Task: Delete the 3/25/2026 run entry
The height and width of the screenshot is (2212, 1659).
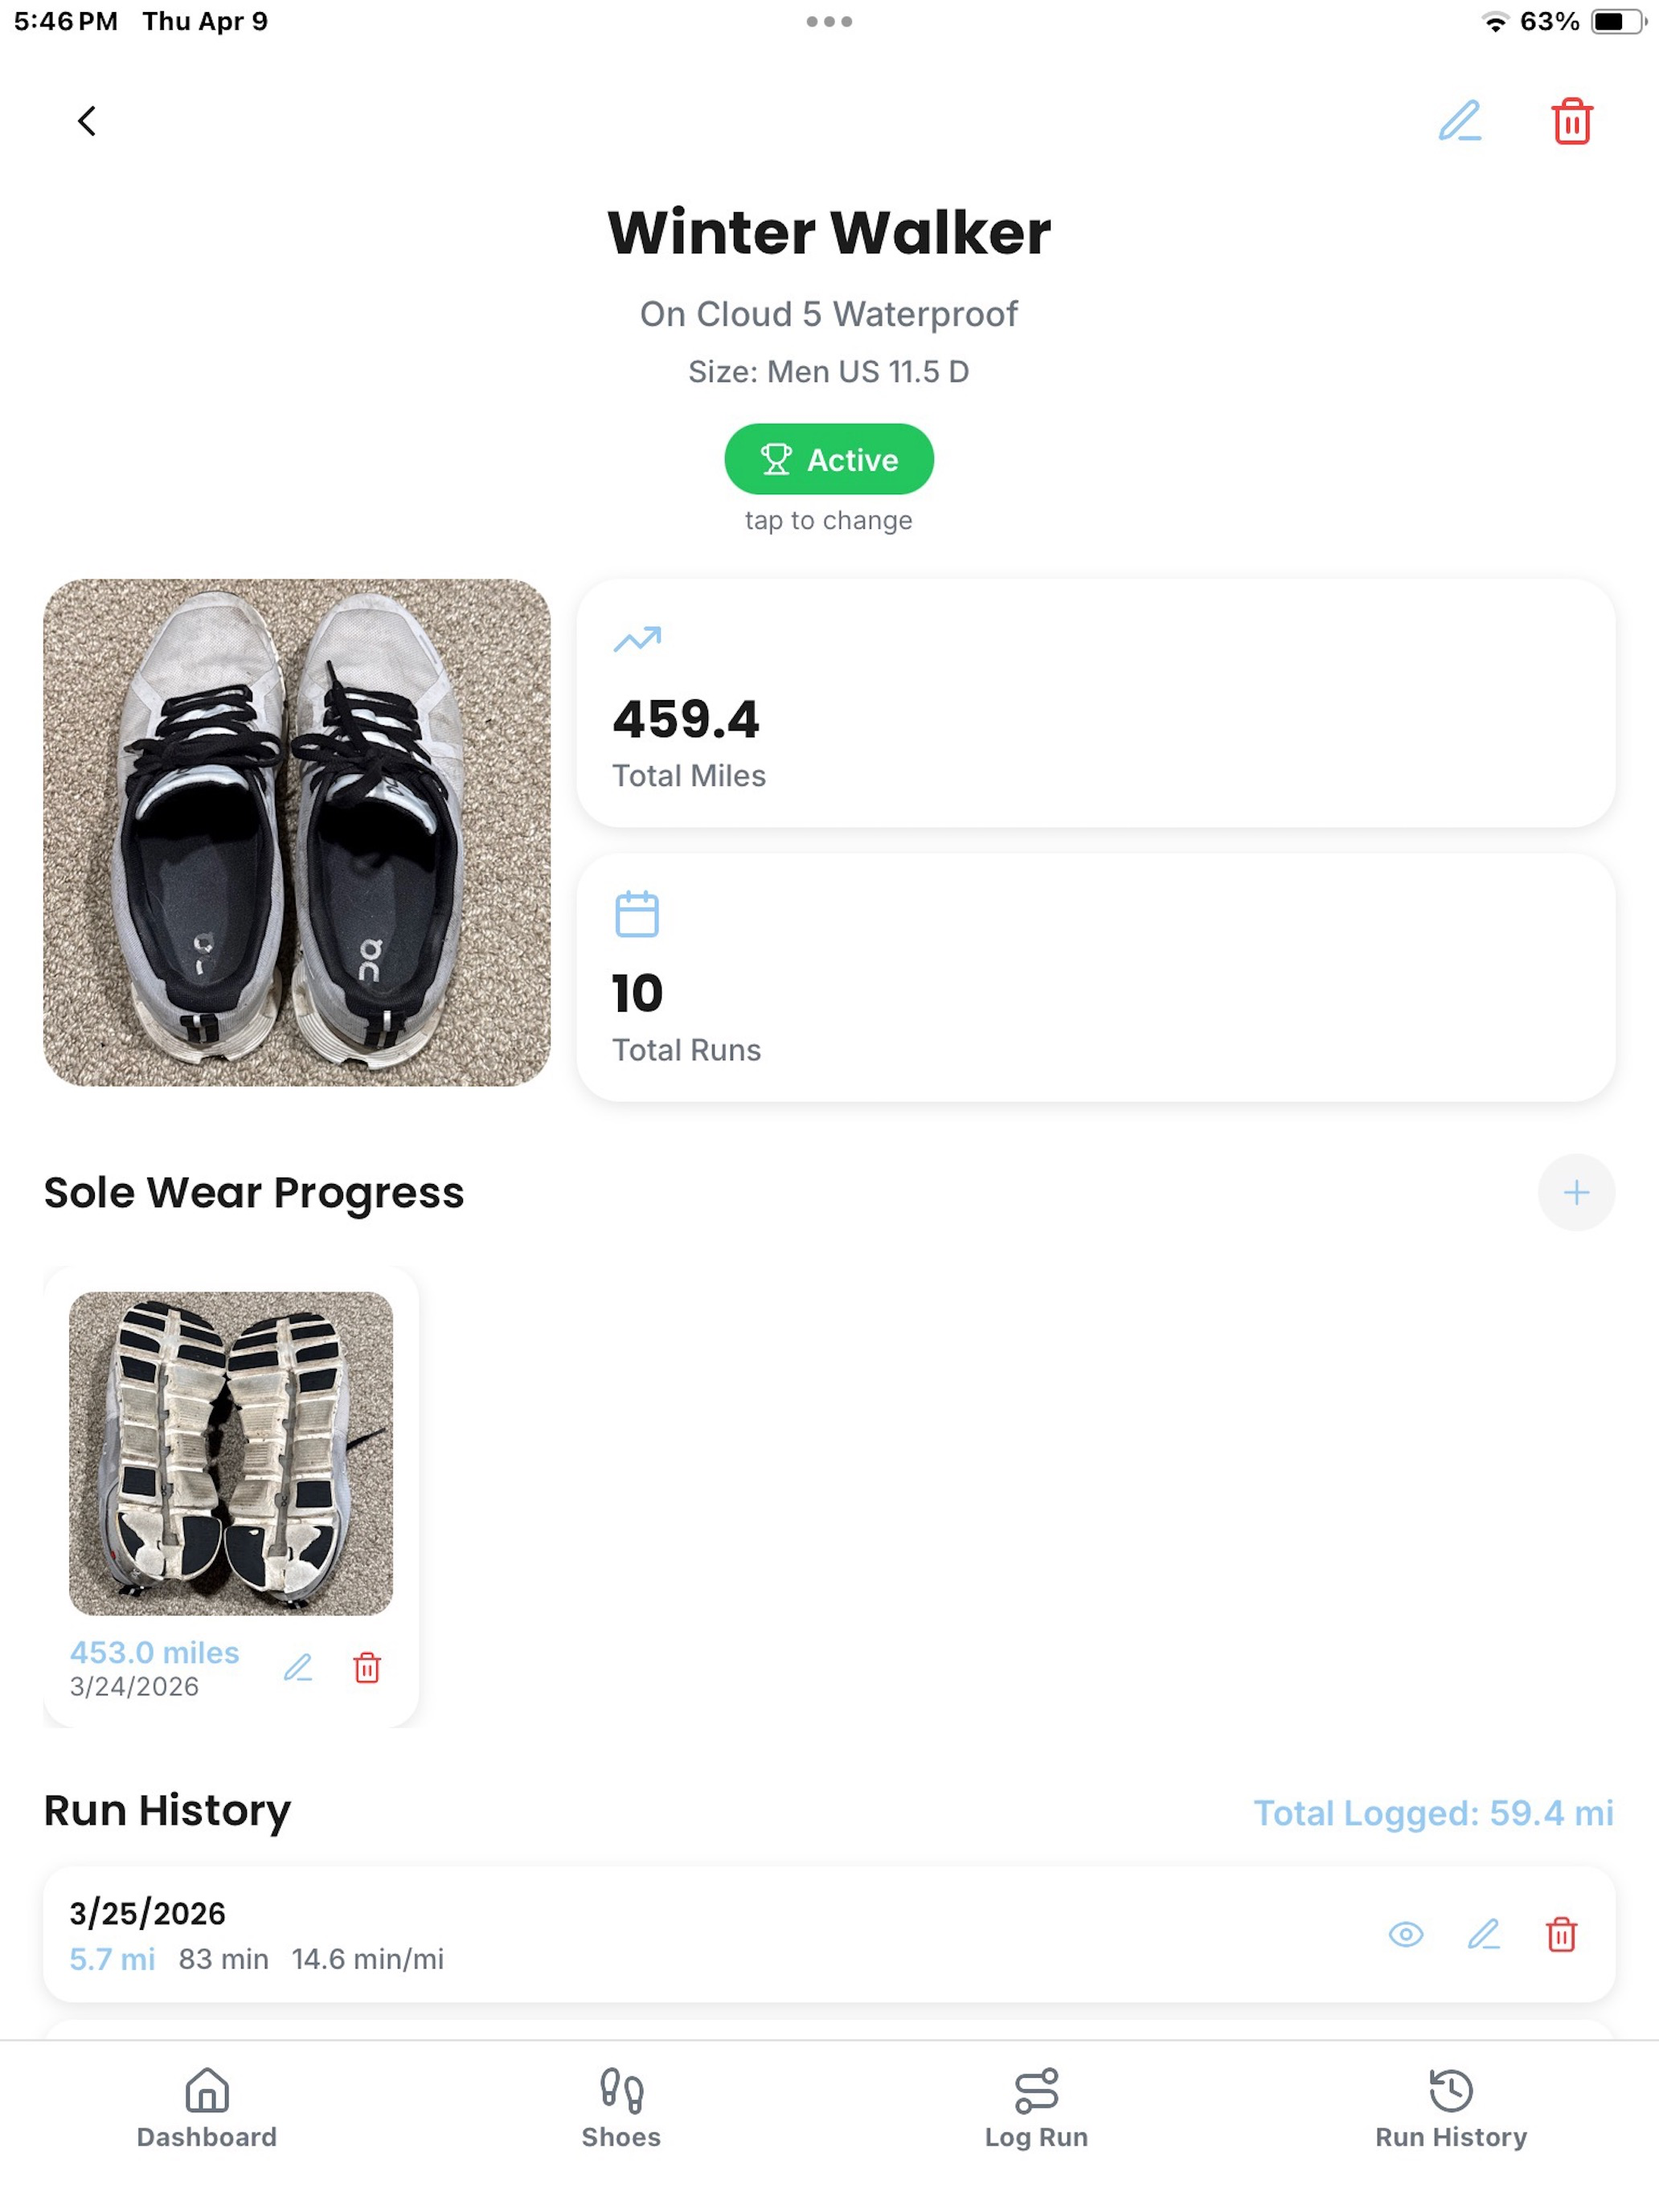Action: point(1561,1934)
